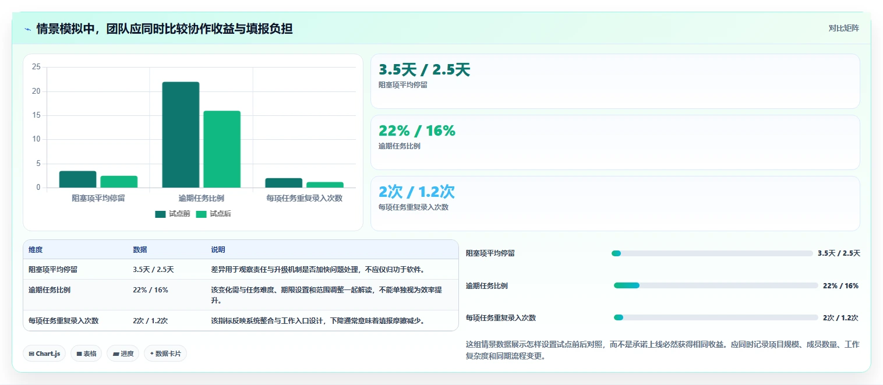This screenshot has width=883, height=385.
Task: Select the 进度 tag chip
Action: (123, 354)
